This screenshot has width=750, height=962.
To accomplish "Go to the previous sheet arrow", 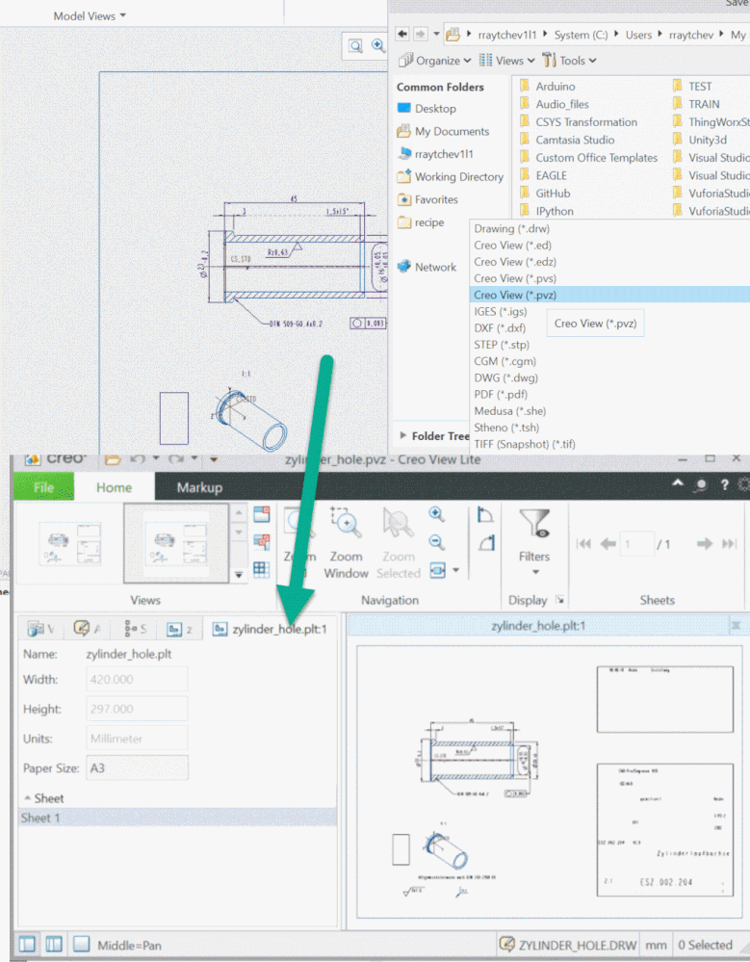I will [608, 543].
